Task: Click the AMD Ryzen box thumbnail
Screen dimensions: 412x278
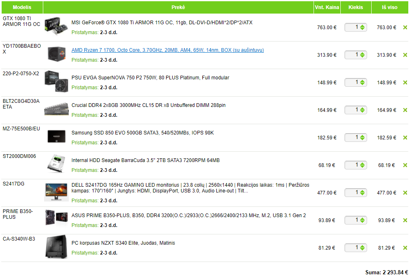Action: [56, 54]
